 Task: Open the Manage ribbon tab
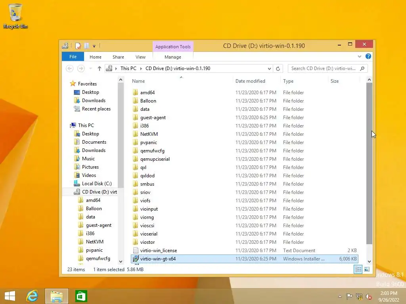[173, 57]
